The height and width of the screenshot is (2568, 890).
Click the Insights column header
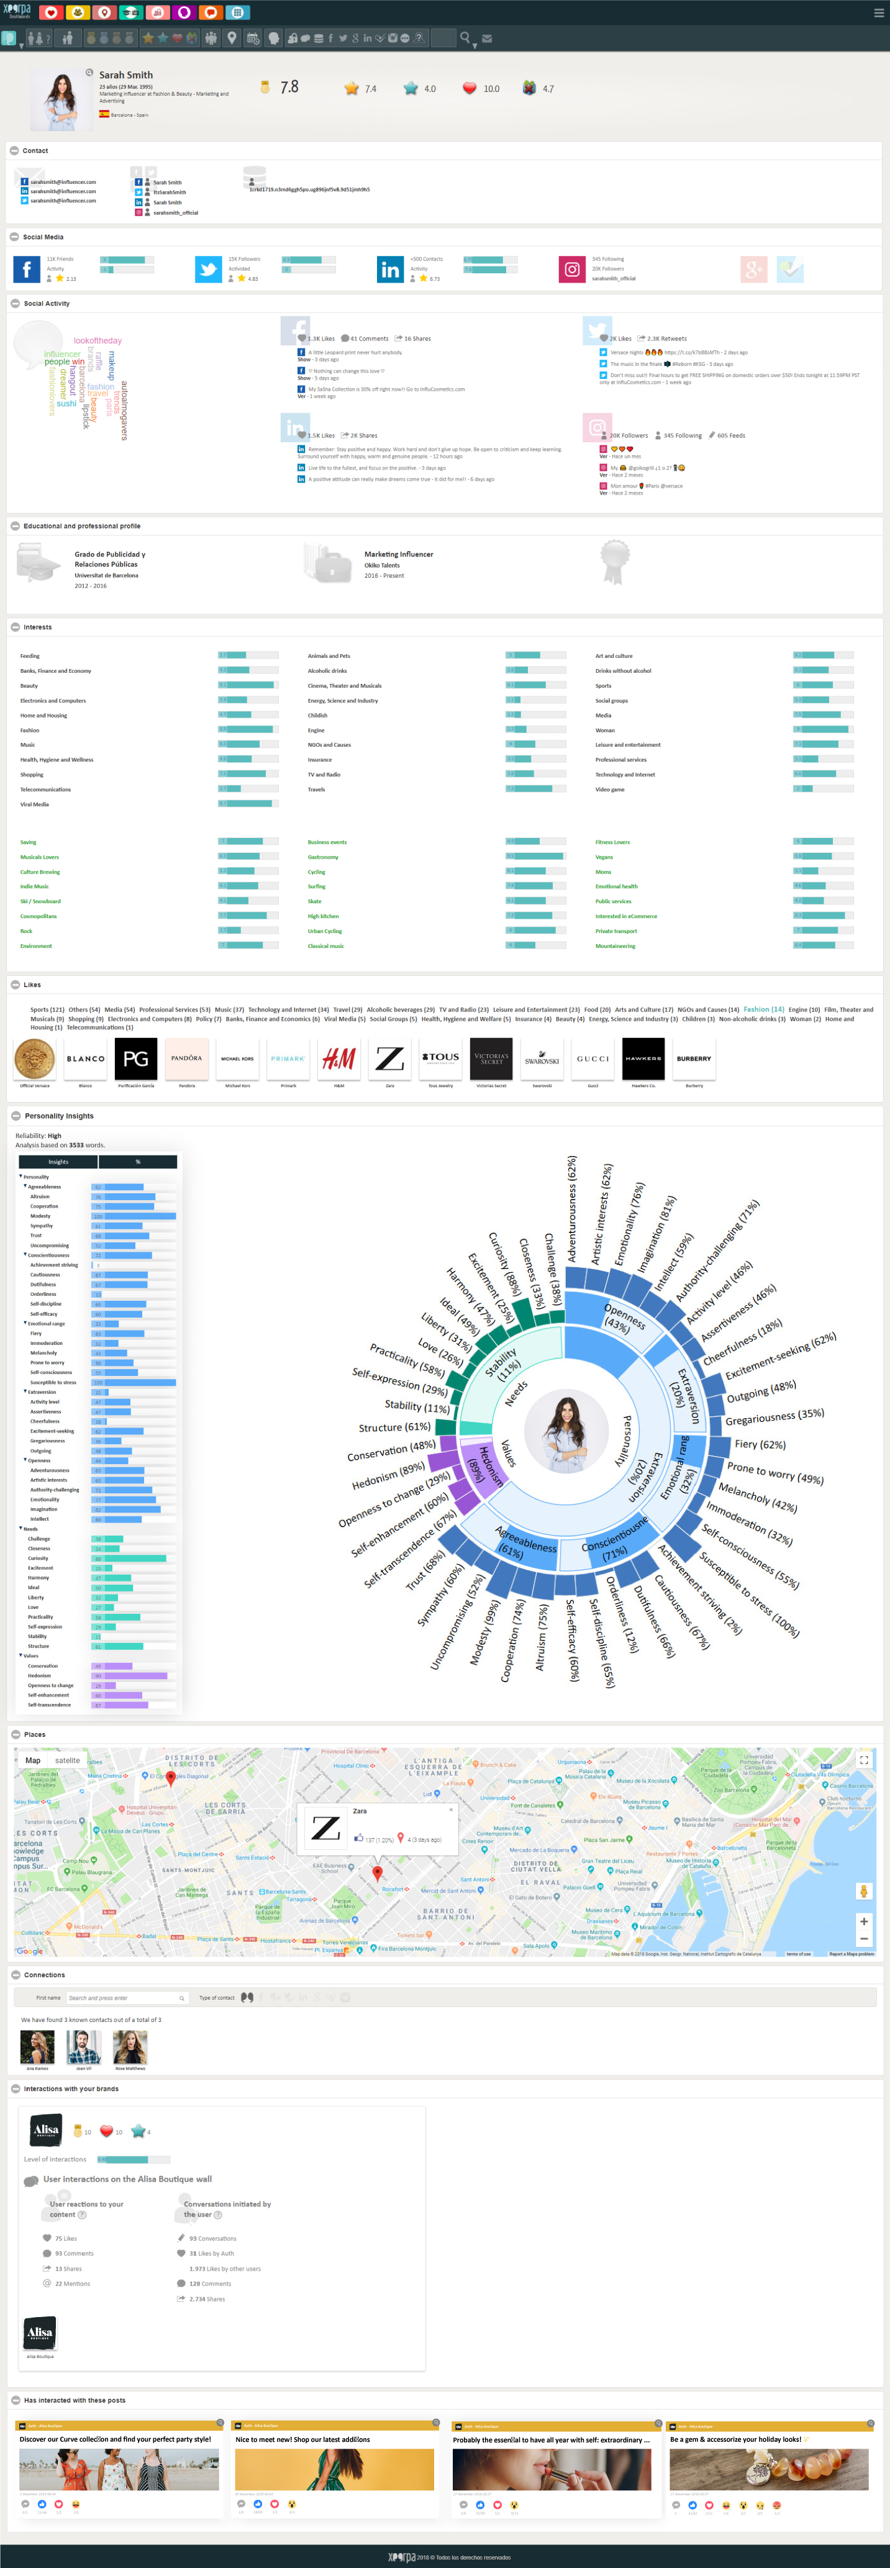tap(59, 1162)
